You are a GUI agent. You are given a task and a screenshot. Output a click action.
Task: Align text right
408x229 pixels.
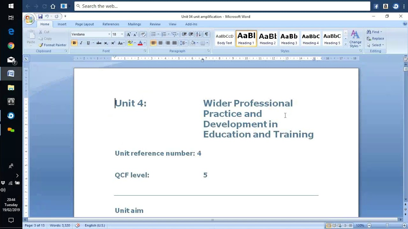[168, 43]
